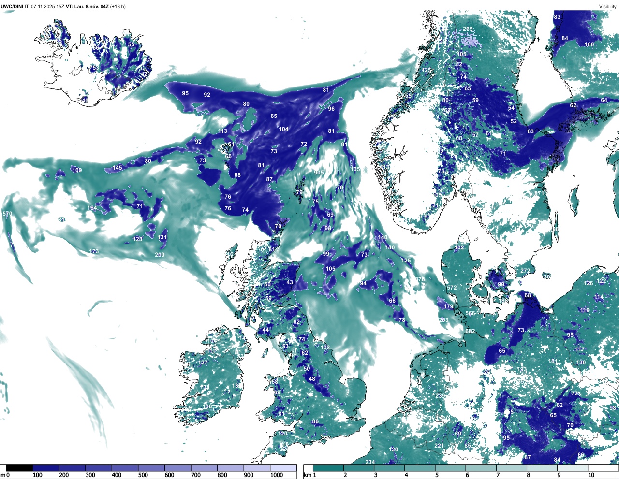Click the black 0–100 m legend swatch

[x=19, y=468]
